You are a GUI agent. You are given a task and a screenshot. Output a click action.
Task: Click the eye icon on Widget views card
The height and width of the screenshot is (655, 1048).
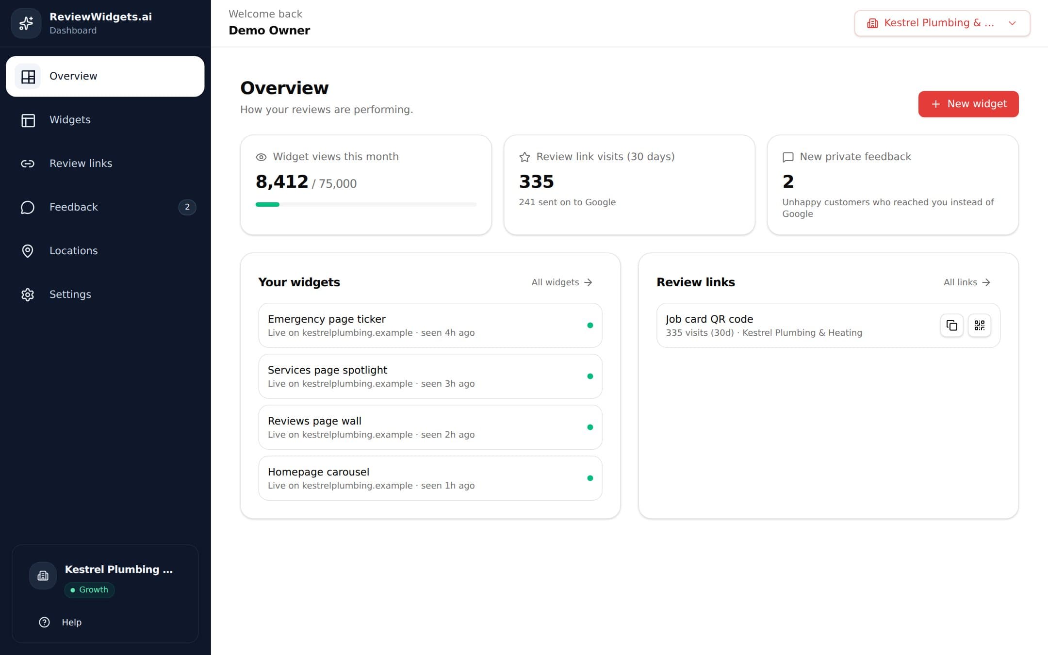point(261,157)
